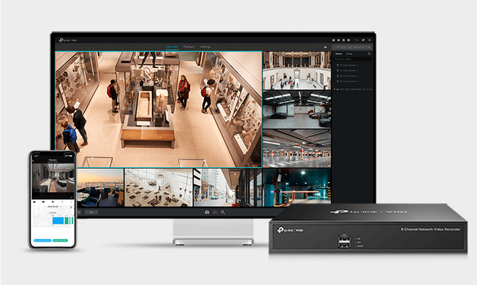Click the tp-link VIGI logo in title bar
477x285 pixels.
coord(68,40)
